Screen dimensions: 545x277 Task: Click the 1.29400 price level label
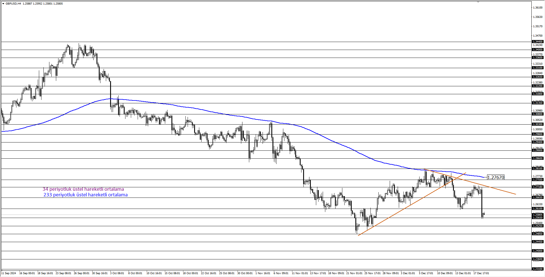538,142
